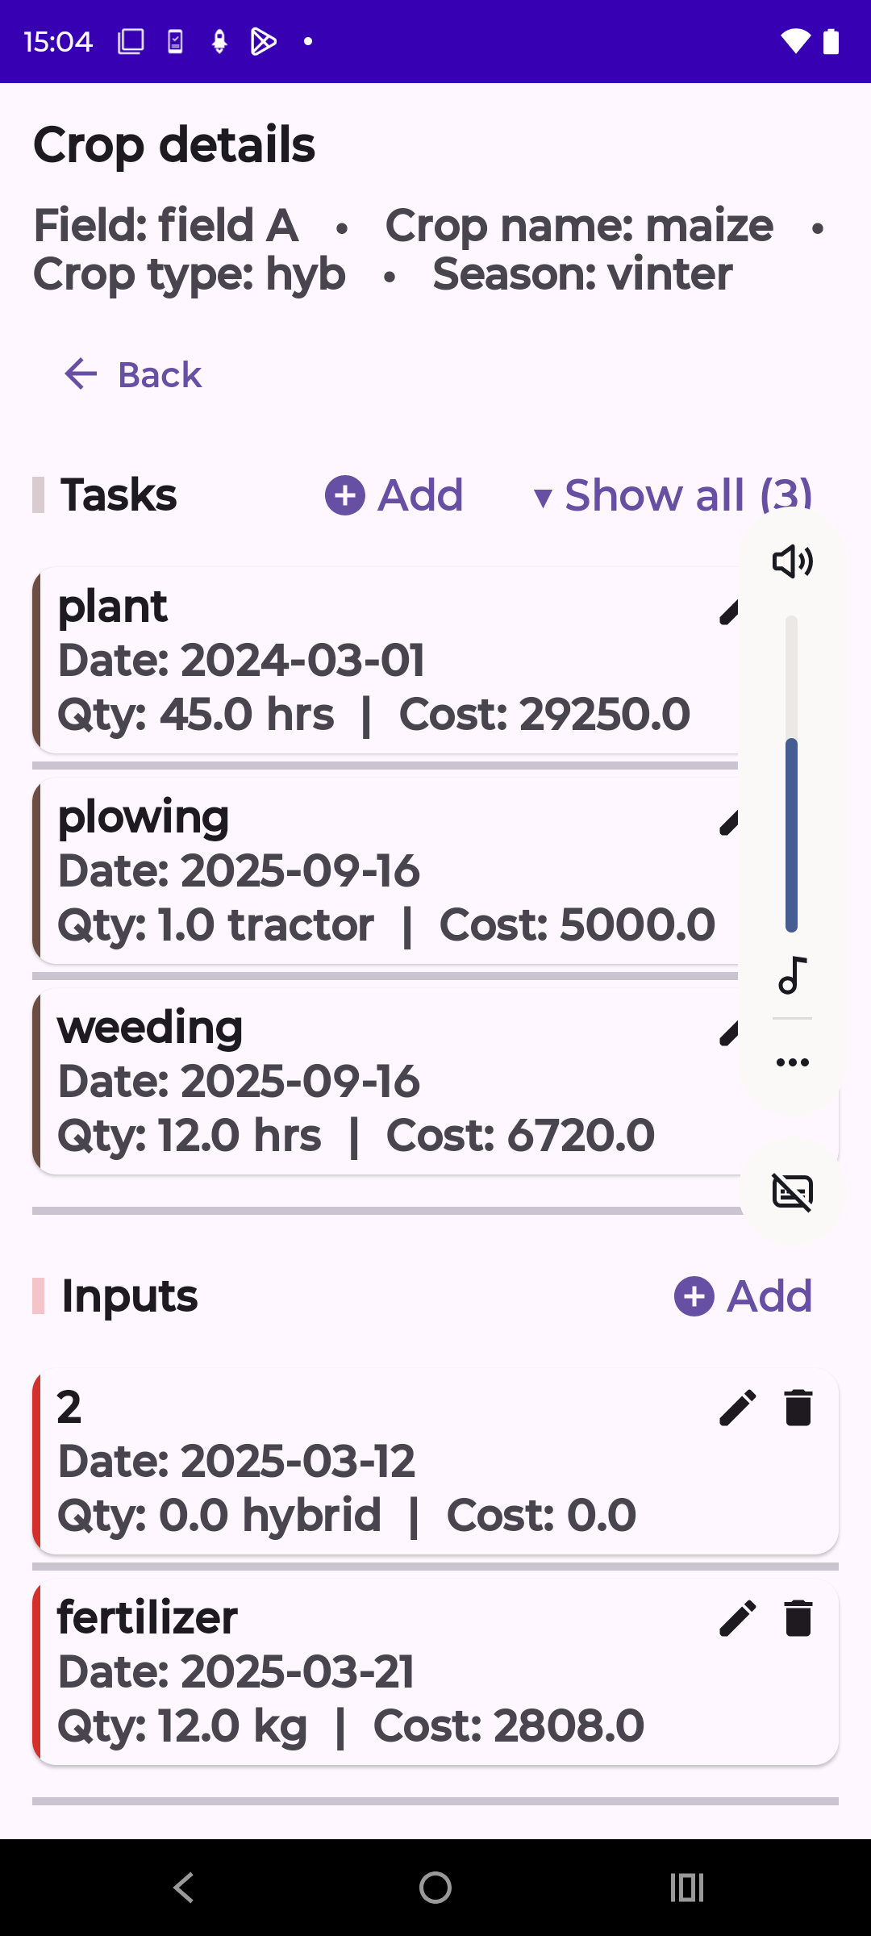Screen dimensions: 871x1936
Task: Delete input item named 2
Action: point(798,1408)
